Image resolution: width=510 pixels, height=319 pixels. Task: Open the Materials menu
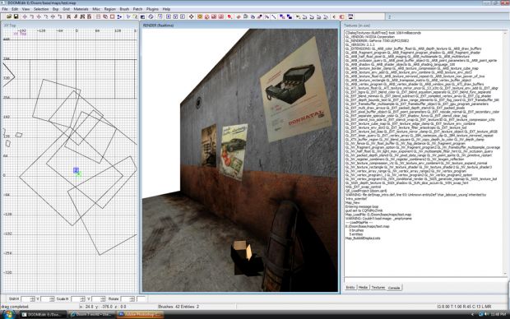point(81,9)
